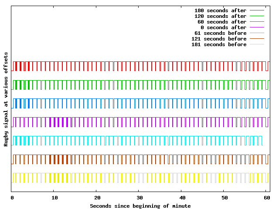Click the x-axis title "Seconds since beginning of minute"
The image size is (279, 209).
point(140,206)
